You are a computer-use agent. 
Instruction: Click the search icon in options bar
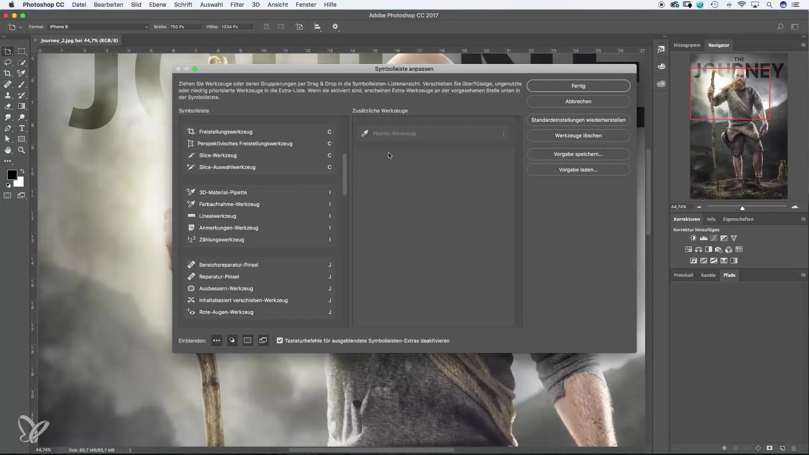click(x=780, y=27)
